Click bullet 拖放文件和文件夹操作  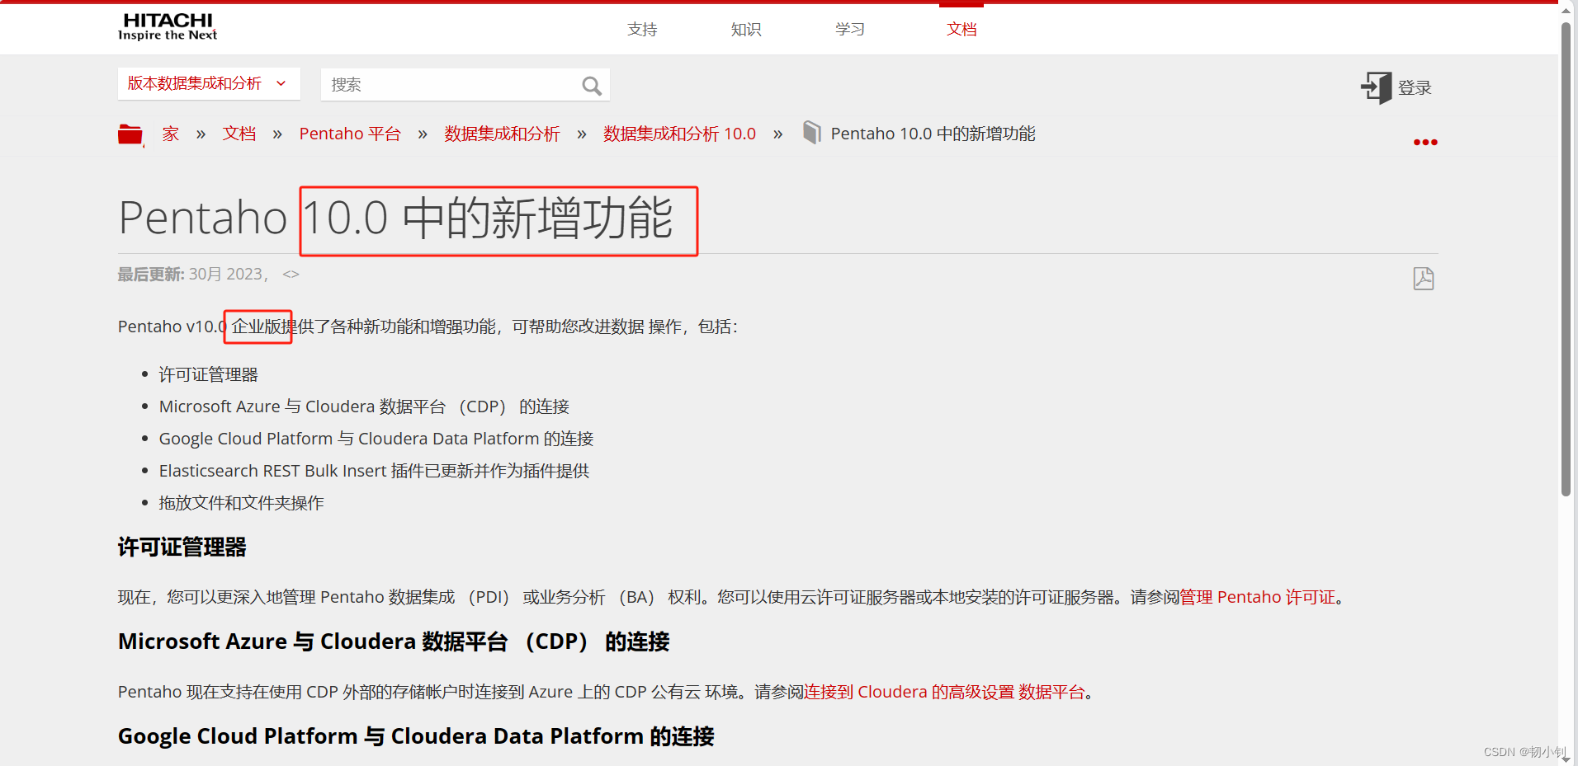(x=242, y=503)
